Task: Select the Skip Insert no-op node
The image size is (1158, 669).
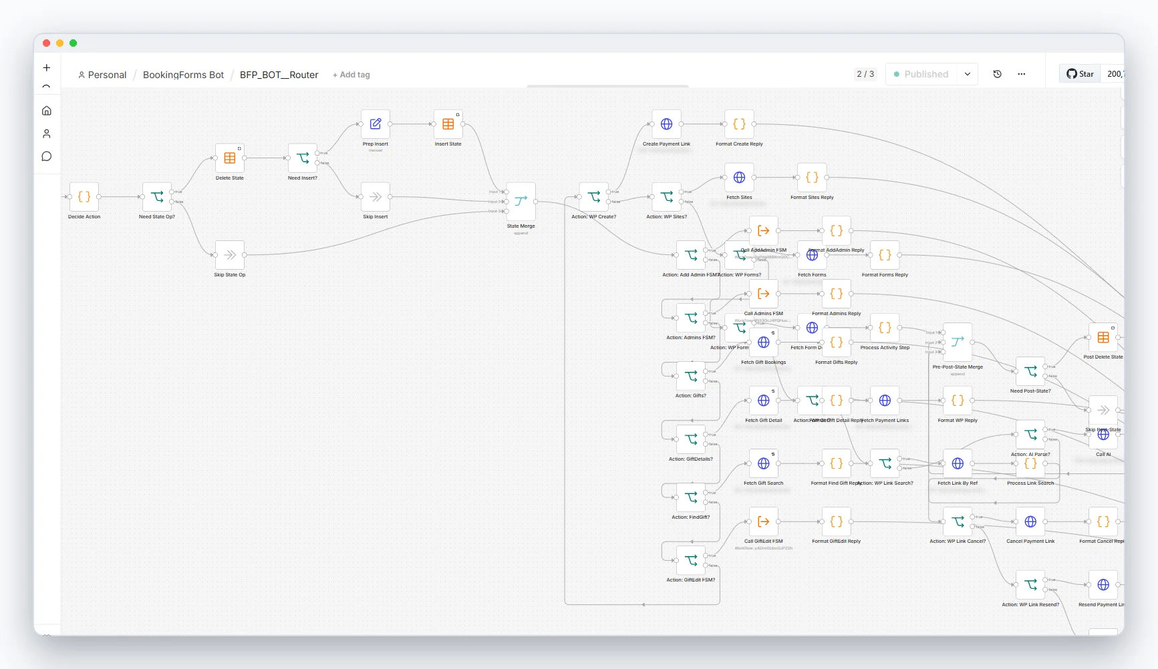Action: (376, 197)
